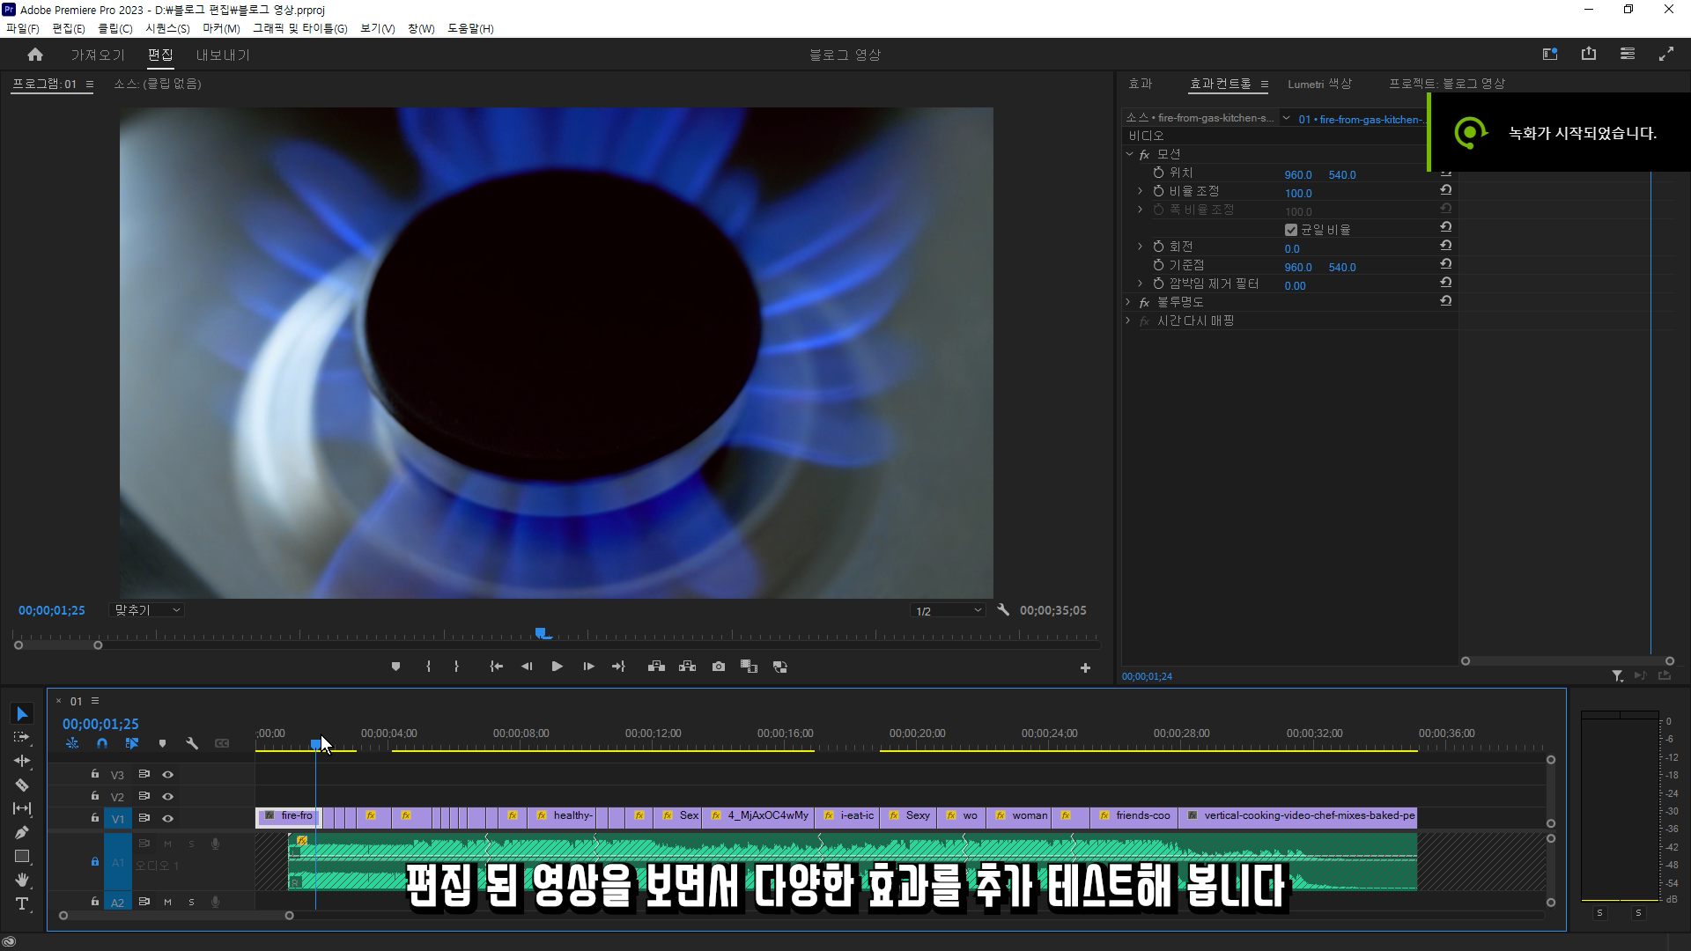
Task: Toggle V3 track visibility eye
Action: coord(167,774)
